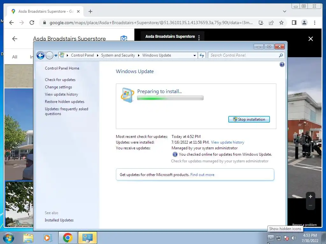Toggle Chrome side panel
Screen dimensions: 326x244
click(x=294, y=23)
